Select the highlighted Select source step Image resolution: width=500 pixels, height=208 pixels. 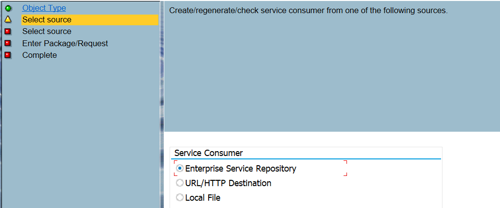coord(90,20)
